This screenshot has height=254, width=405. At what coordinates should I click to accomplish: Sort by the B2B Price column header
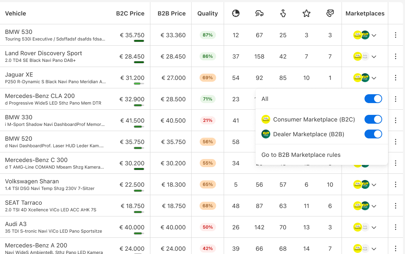tap(172, 13)
